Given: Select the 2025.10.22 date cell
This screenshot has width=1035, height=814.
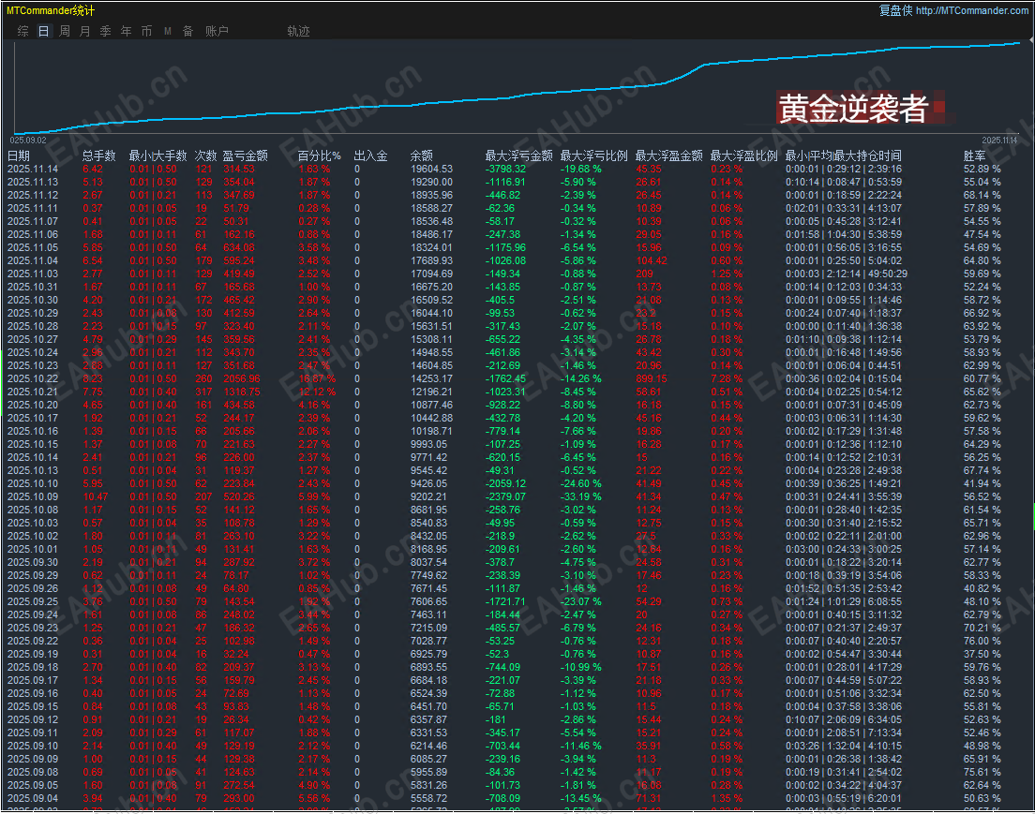Looking at the screenshot, I should coord(33,378).
